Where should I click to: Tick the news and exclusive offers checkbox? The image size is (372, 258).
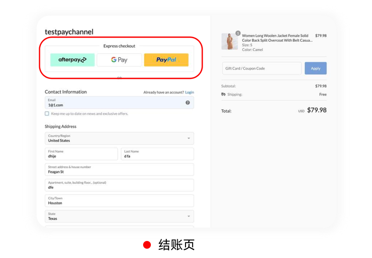pyautogui.click(x=47, y=114)
